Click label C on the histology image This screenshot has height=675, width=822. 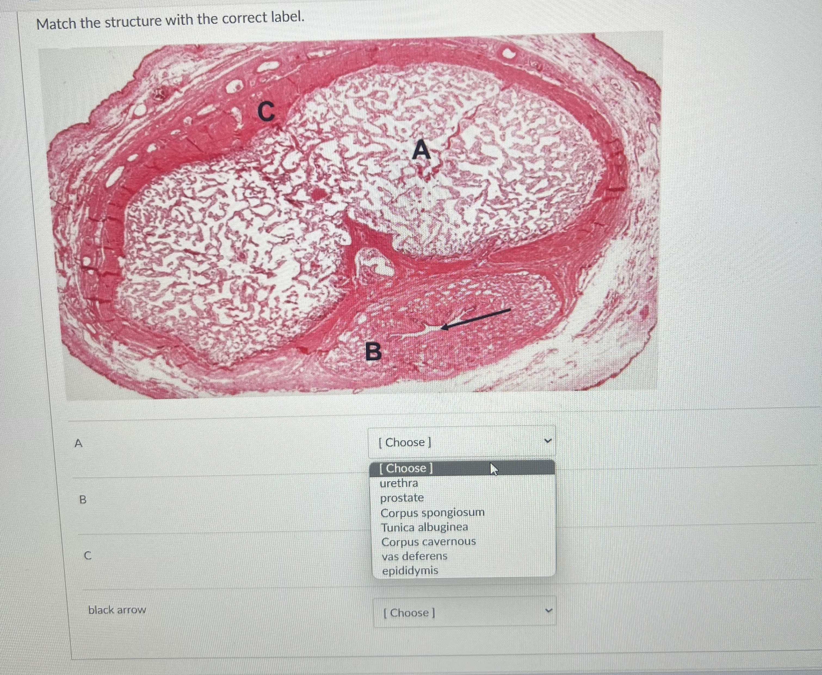pos(266,111)
